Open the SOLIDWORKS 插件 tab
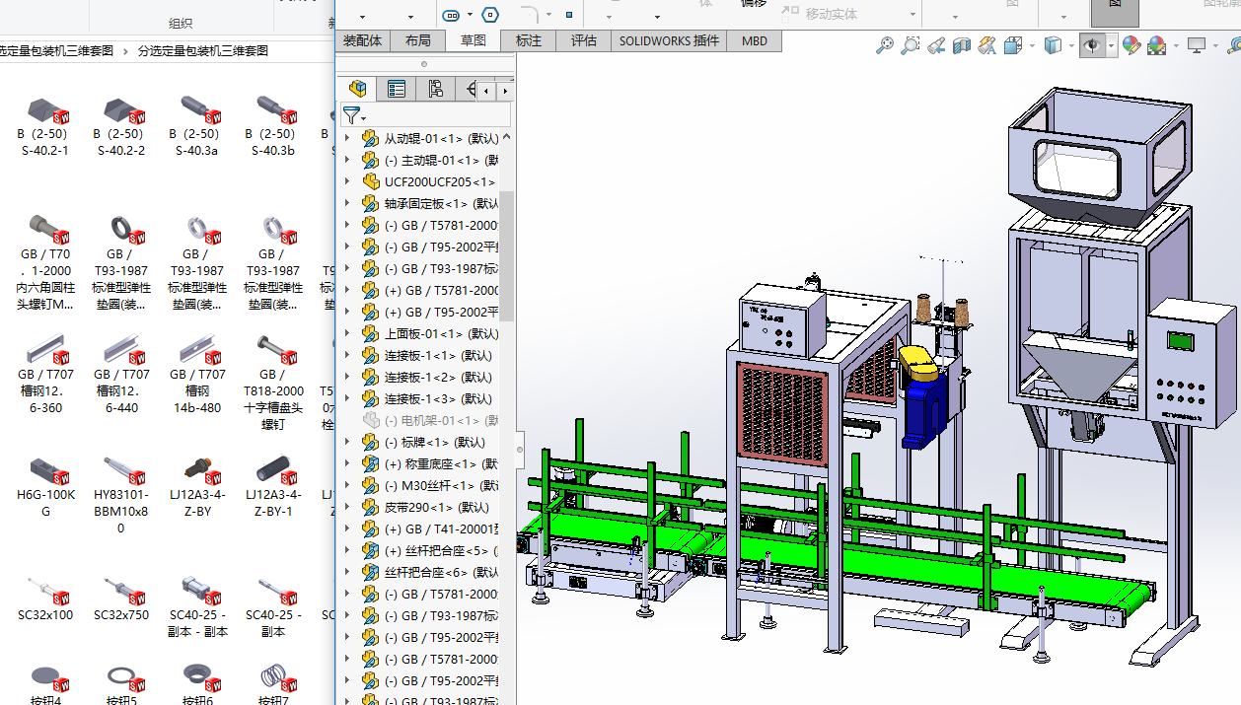 click(669, 40)
